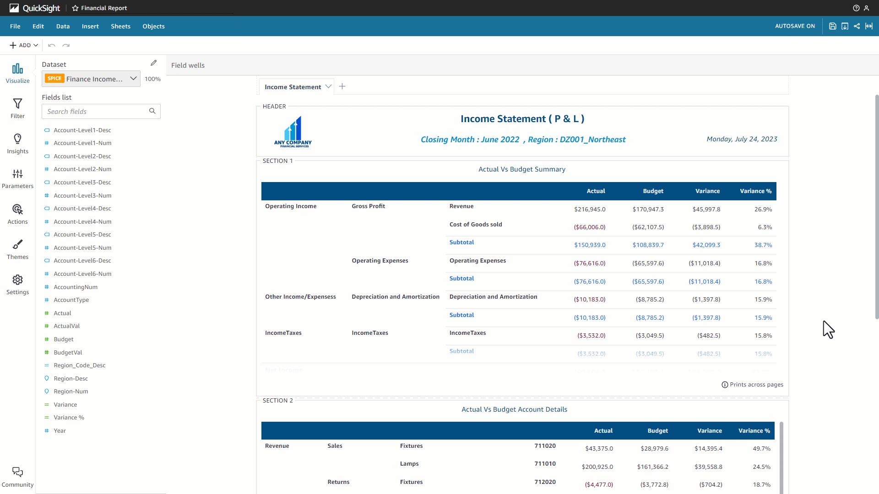The height and width of the screenshot is (494, 879).
Task: Expand the Finance Income dataset dropdown
Action: pyautogui.click(x=133, y=79)
